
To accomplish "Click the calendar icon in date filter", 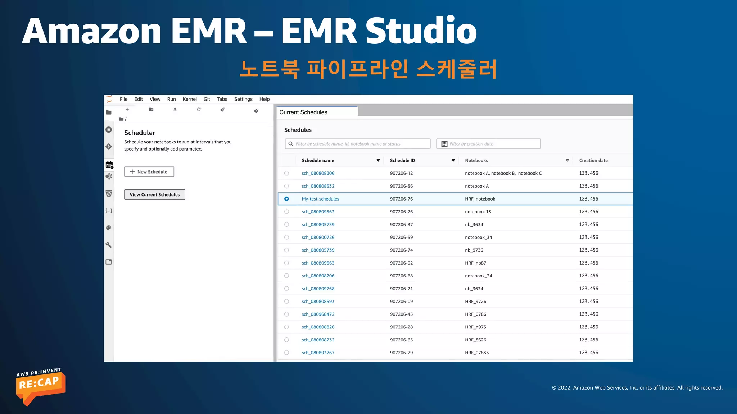I will (444, 144).
